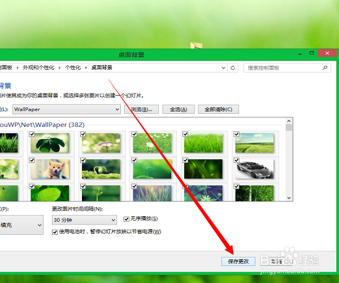
Task: Uncheck the field and sky wallpaper checkbox
Action: pos(237,134)
